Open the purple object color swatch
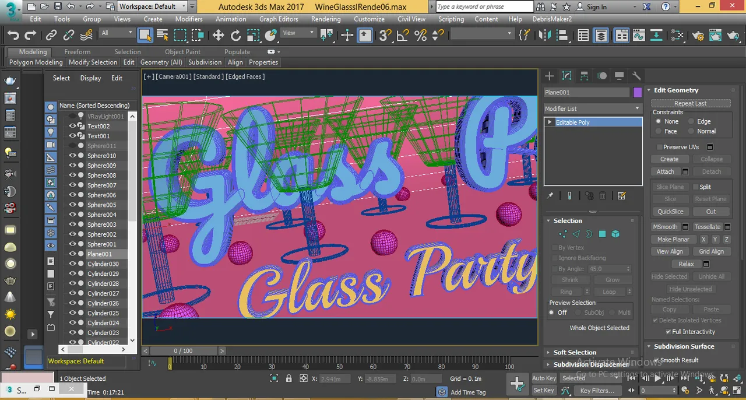The image size is (746, 400). 637,92
